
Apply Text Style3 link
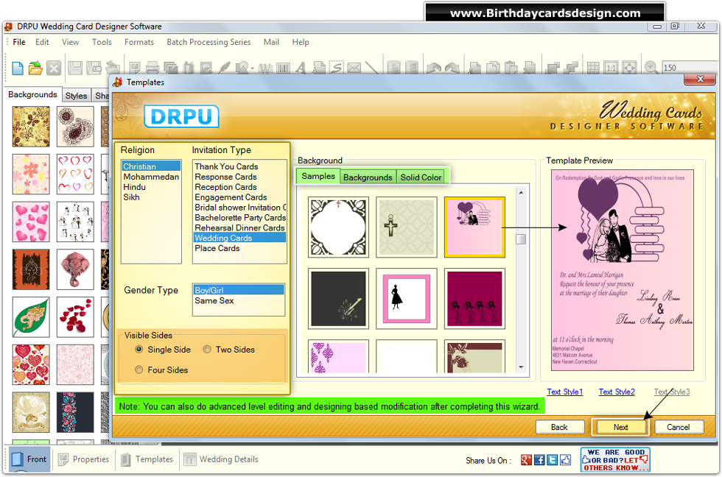click(672, 392)
